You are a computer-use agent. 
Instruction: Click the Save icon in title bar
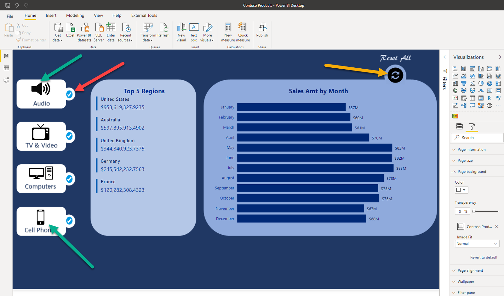pos(8,5)
